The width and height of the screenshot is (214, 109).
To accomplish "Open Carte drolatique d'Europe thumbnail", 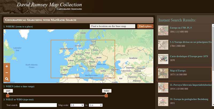I will click(x=163, y=59).
